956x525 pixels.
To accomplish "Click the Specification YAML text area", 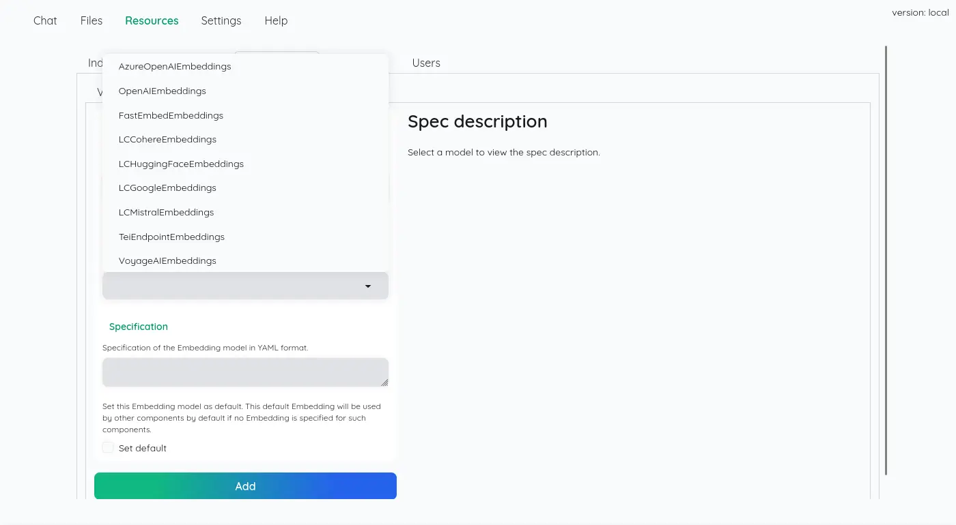I will point(245,372).
